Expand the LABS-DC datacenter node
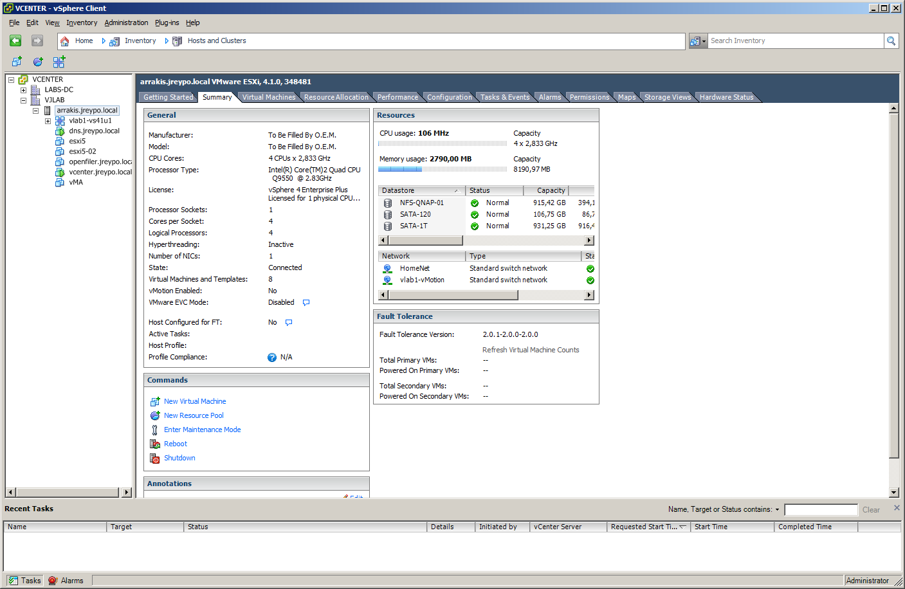The height and width of the screenshot is (589, 905). [23, 90]
